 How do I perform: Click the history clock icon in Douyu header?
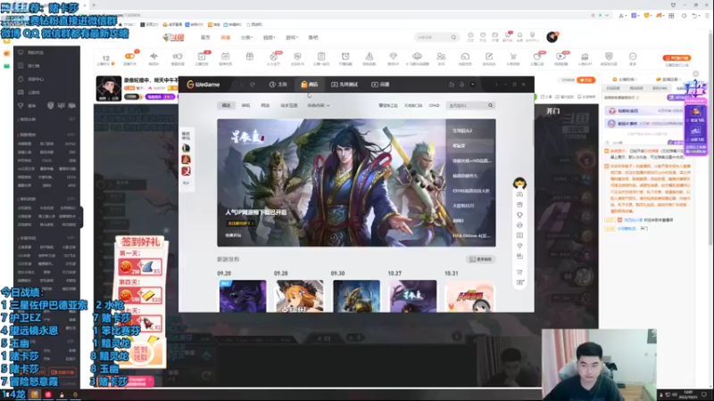[471, 37]
